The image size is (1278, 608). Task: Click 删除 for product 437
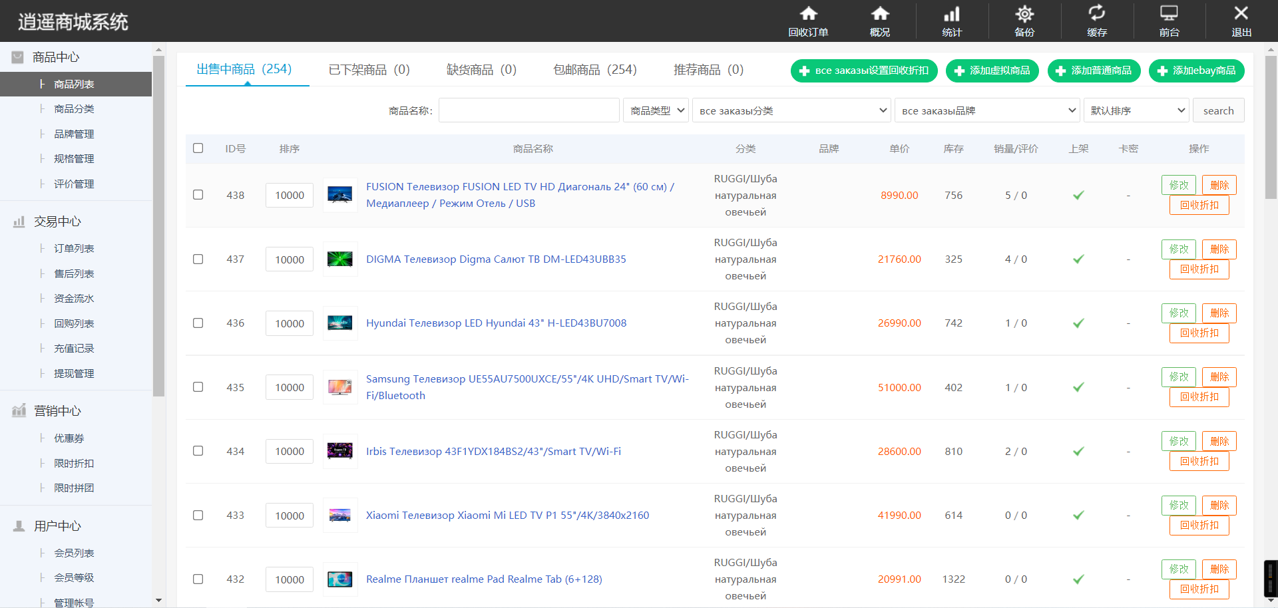tap(1219, 249)
